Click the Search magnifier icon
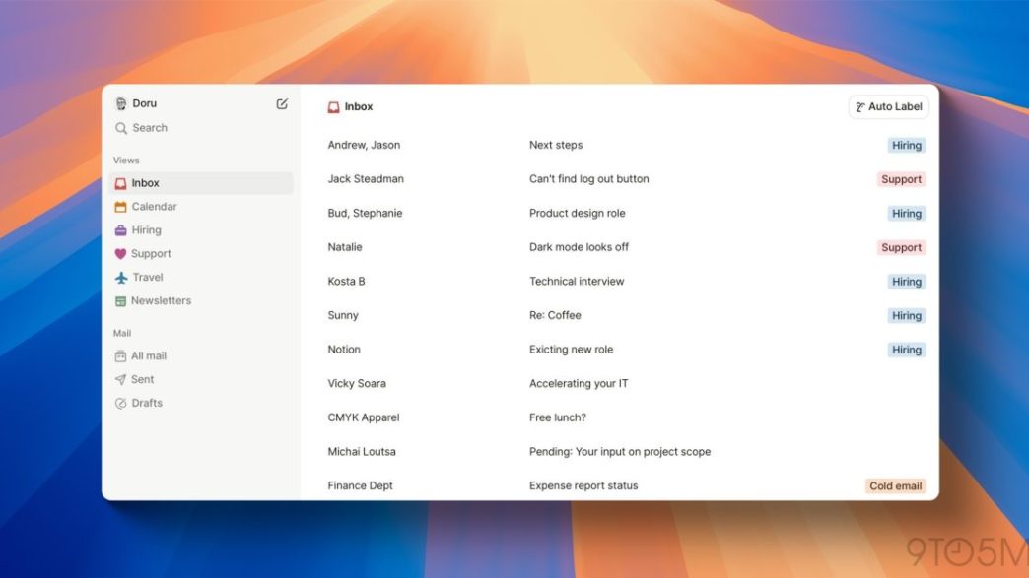The image size is (1029, 578). pos(121,128)
